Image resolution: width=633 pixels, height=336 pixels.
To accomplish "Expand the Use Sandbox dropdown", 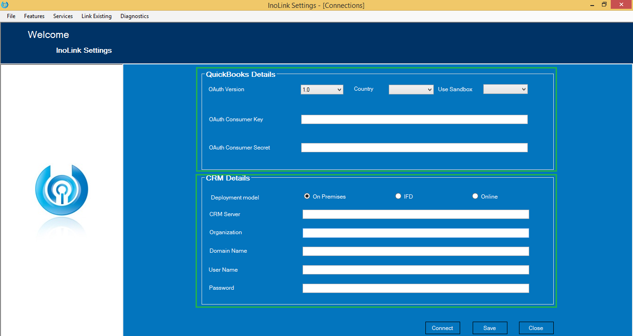I will (506, 89).
